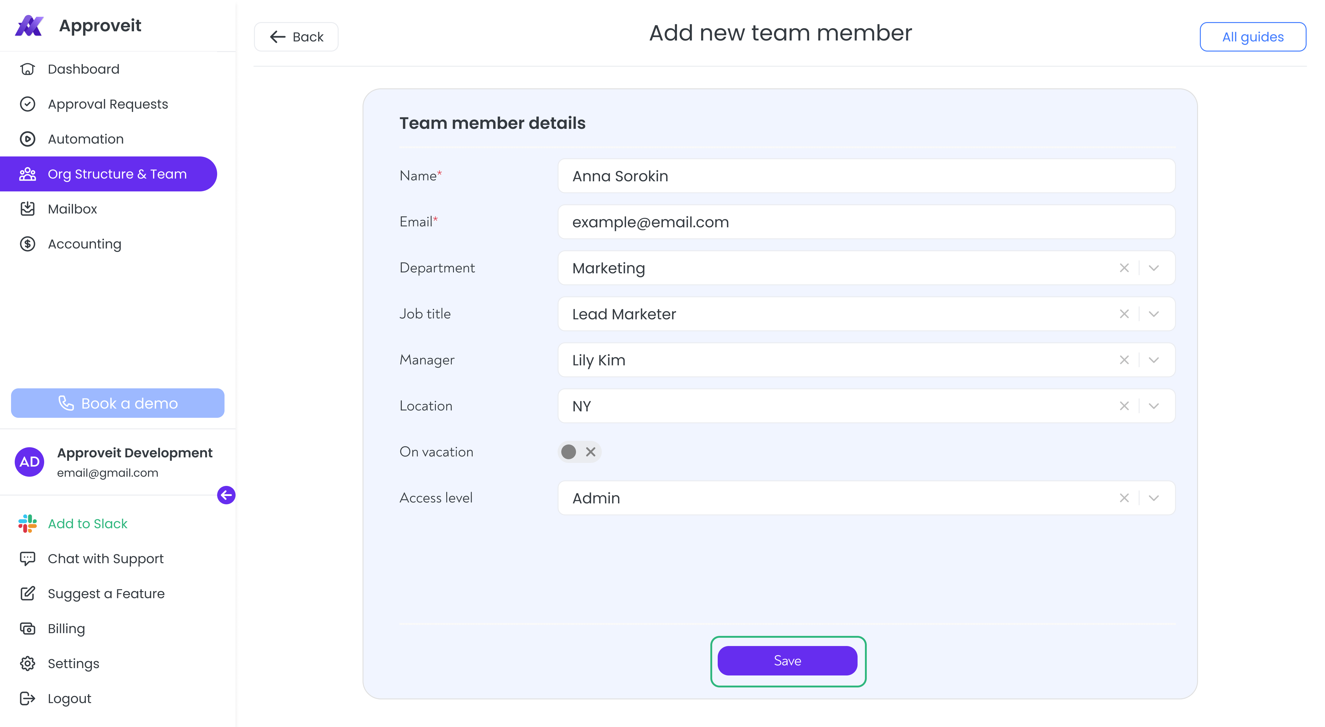Open Billing page
This screenshot has width=1325, height=727.
tap(66, 629)
